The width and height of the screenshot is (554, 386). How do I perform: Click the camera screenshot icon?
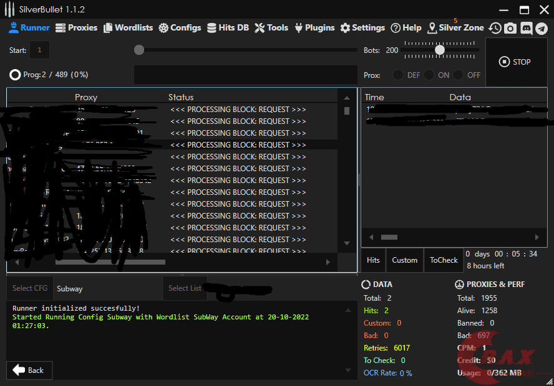click(510, 28)
